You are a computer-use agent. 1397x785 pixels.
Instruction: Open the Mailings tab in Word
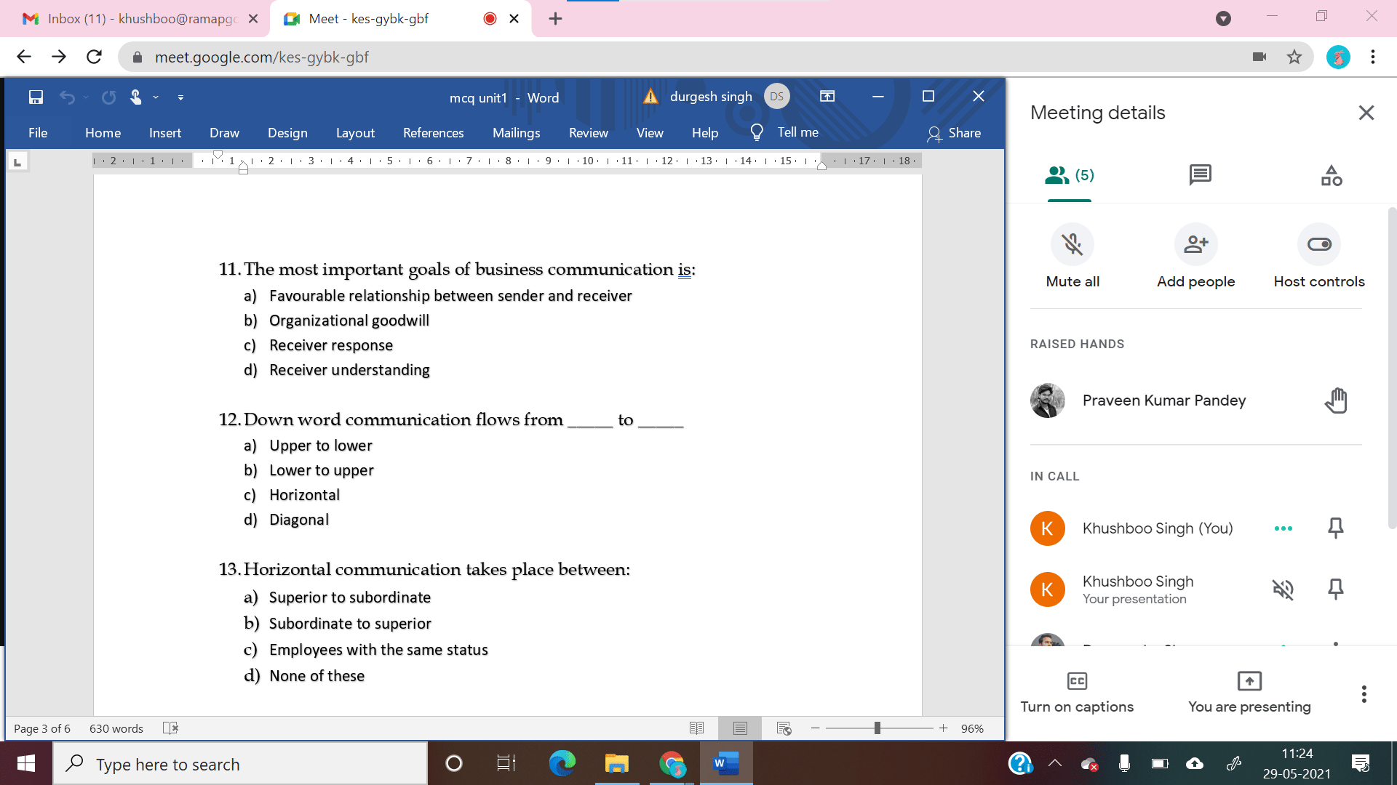(517, 133)
